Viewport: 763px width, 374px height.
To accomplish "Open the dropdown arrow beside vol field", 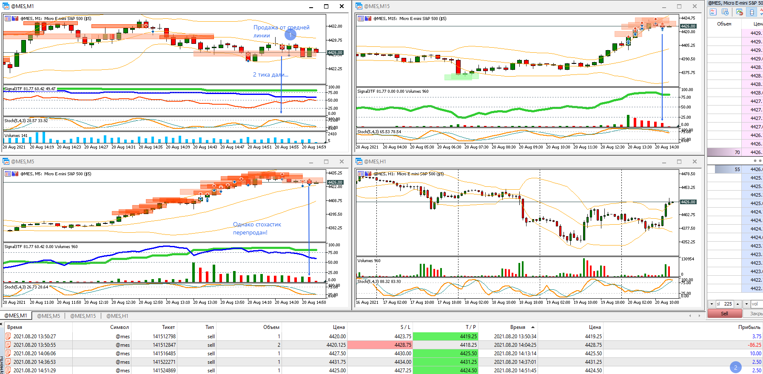I will [x=746, y=304].
